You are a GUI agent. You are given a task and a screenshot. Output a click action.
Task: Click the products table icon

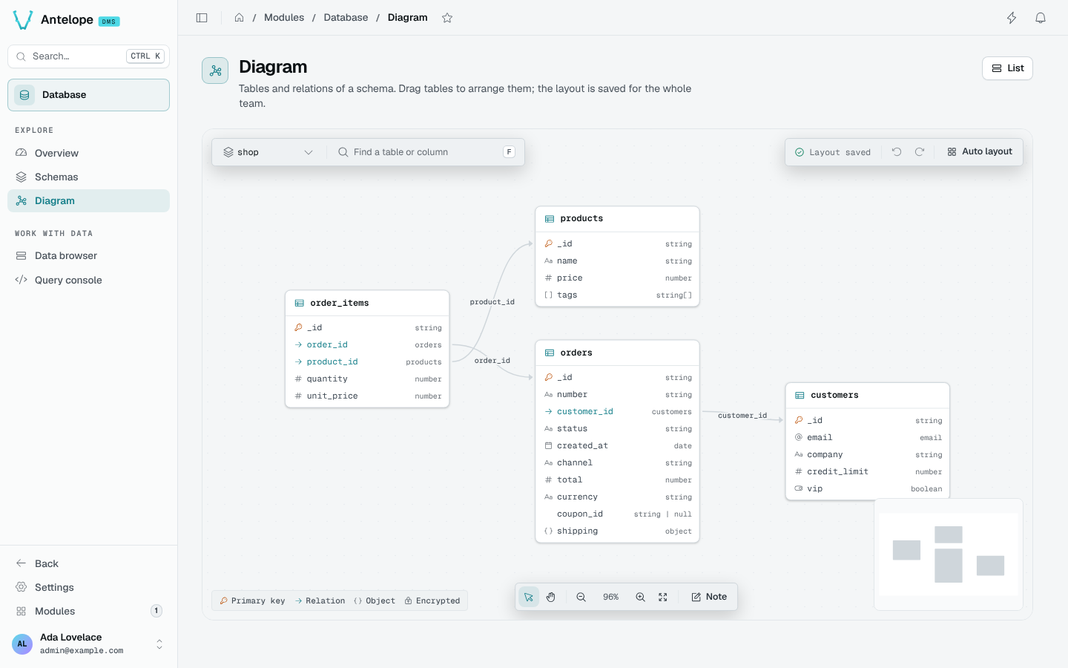[x=550, y=219]
